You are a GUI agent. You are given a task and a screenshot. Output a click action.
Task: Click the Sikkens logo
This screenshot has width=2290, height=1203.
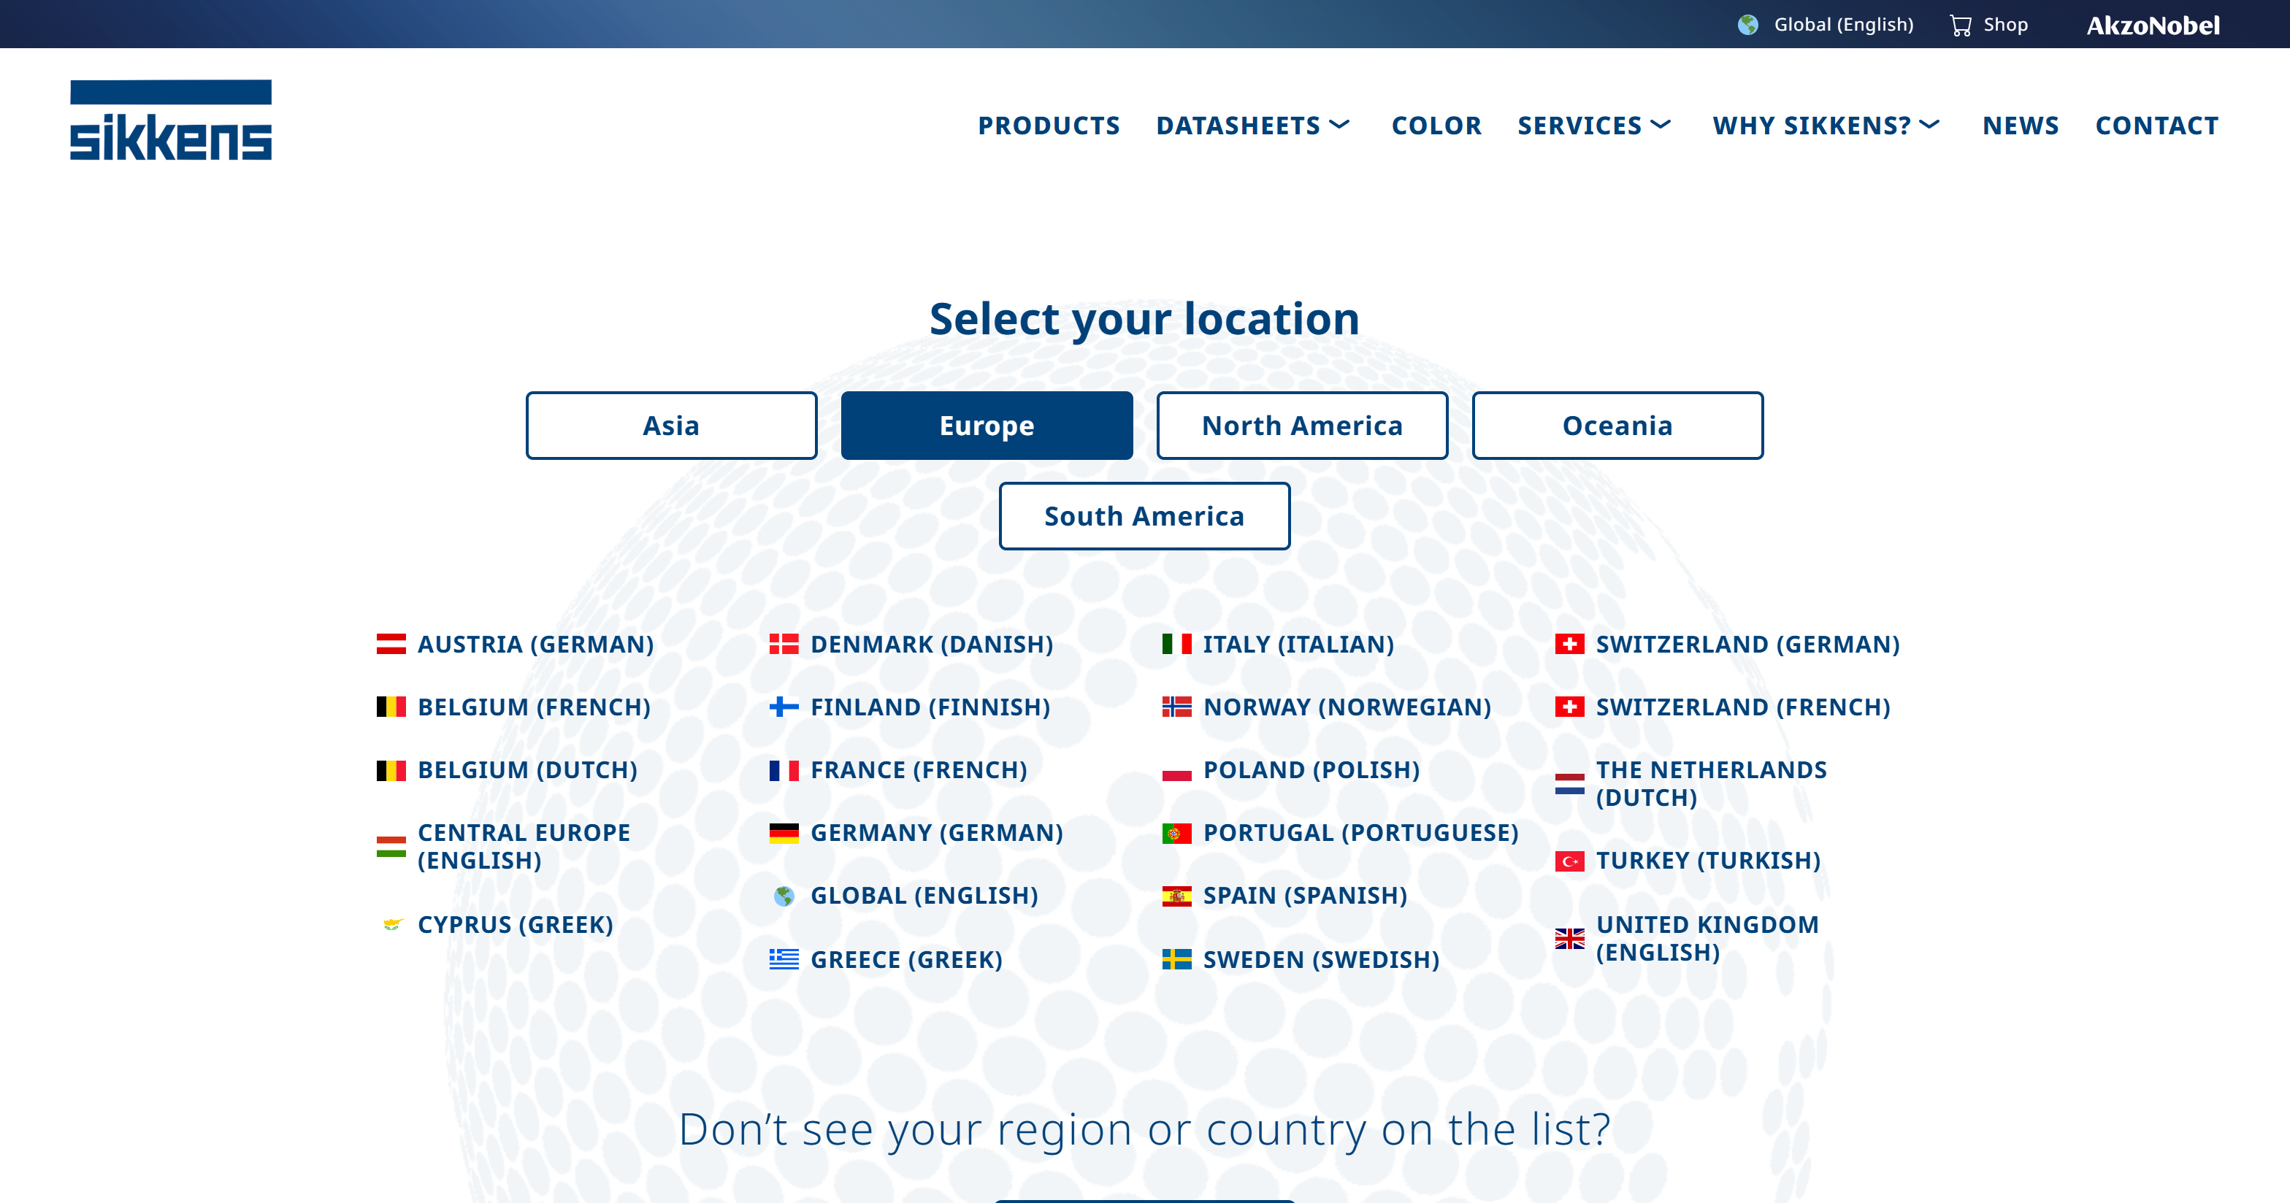coord(171,120)
